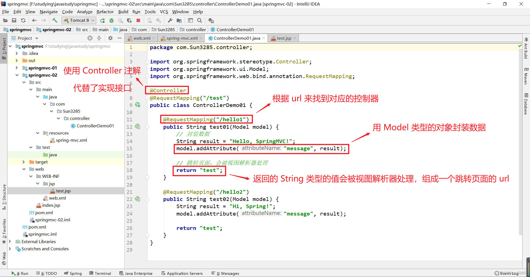Save all files with the disk icon

14,20
